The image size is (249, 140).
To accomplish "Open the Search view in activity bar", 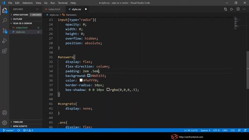I will (4, 21).
